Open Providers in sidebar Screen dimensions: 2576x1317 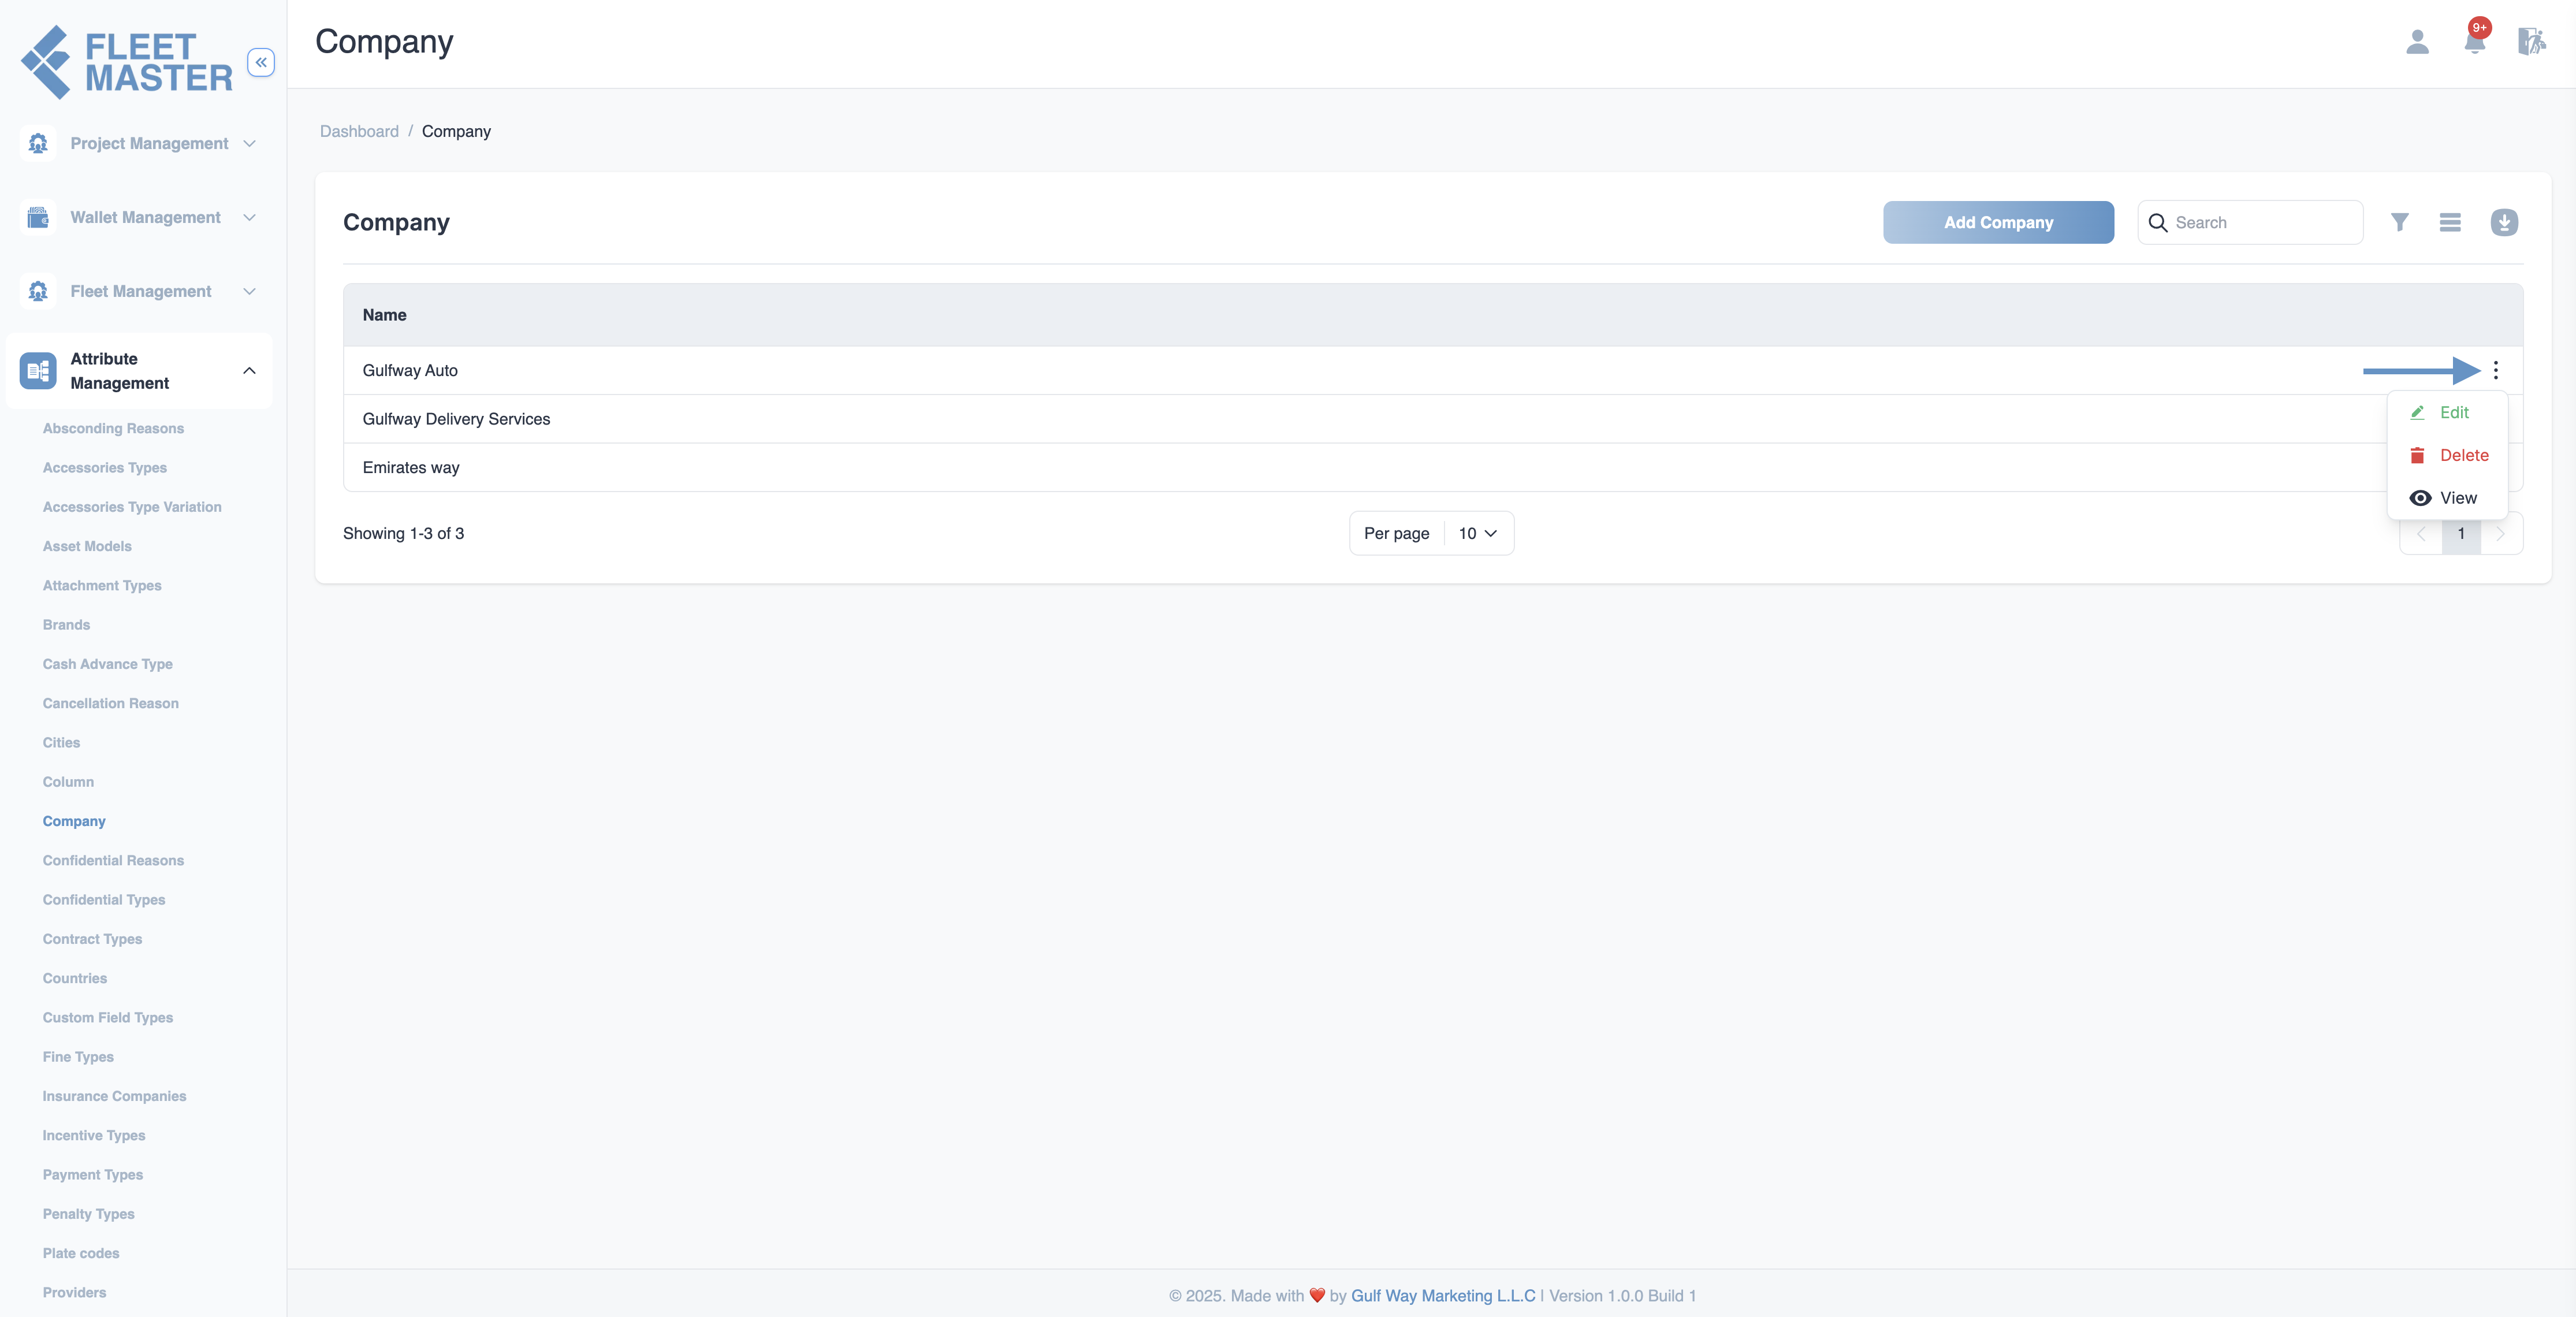coord(74,1292)
